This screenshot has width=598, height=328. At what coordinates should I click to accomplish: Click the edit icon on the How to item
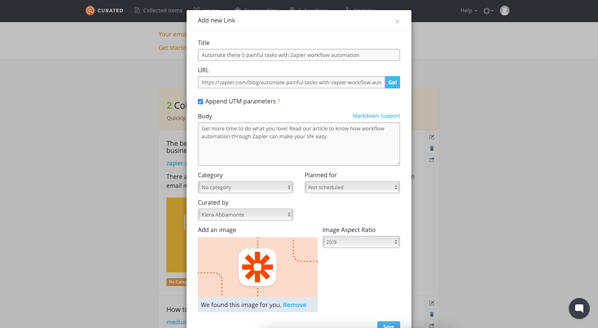(x=432, y=303)
